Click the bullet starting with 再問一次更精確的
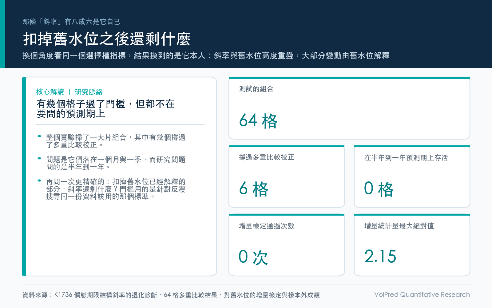The height and width of the screenshot is (308, 492). (x=116, y=189)
